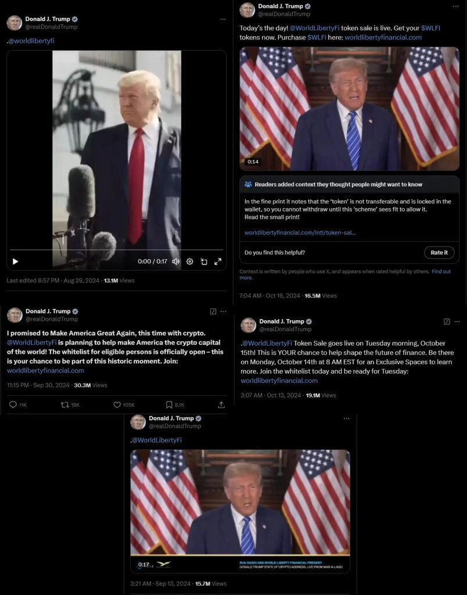Open more options on token sale live tweet
Image resolution: width=467 pixels, height=595 pixels.
(x=455, y=6)
